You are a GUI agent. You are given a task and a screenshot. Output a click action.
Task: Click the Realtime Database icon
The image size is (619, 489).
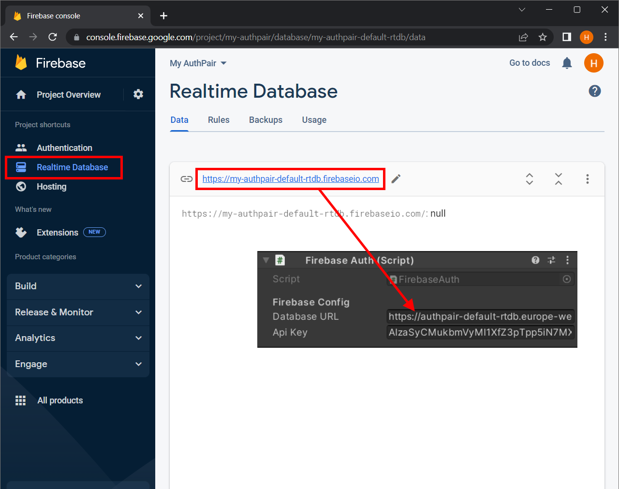[x=21, y=167]
